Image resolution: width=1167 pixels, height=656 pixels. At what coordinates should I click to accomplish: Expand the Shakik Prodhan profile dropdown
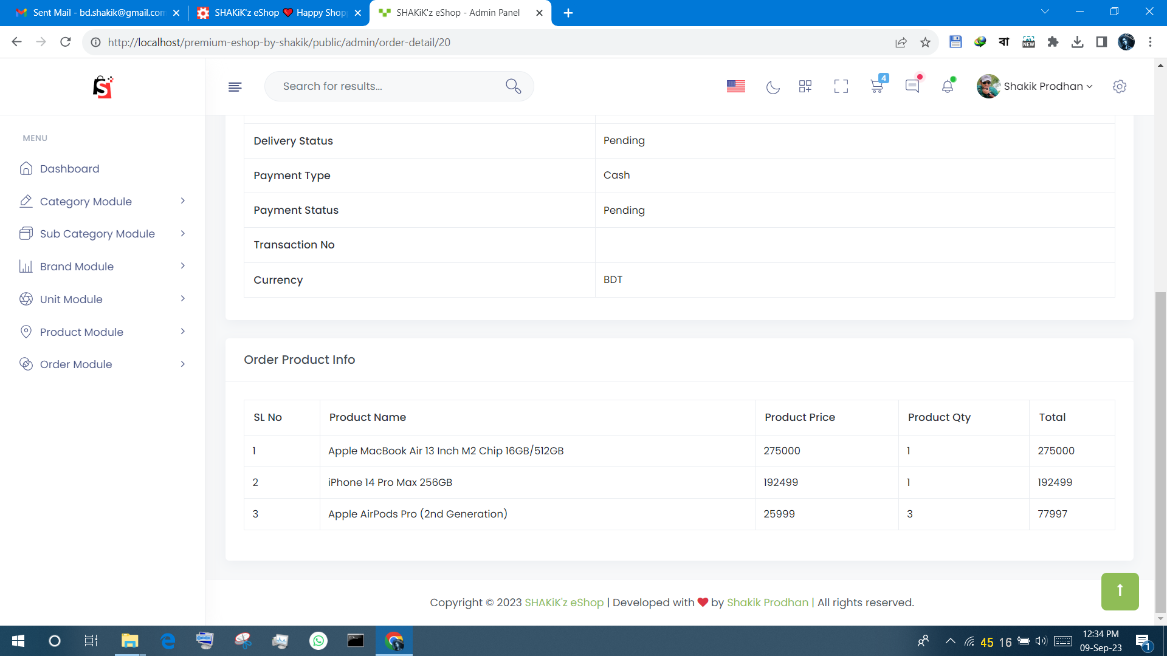point(1034,86)
